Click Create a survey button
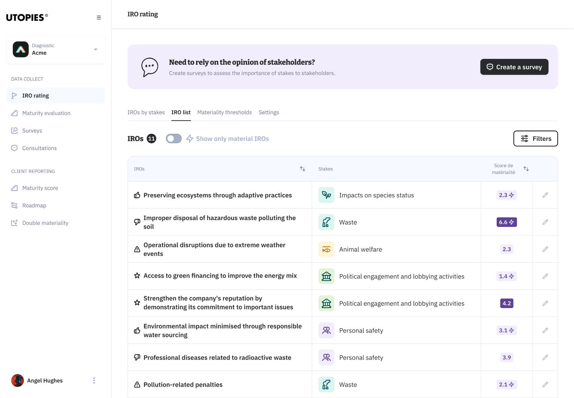574x398 pixels. pyautogui.click(x=514, y=67)
